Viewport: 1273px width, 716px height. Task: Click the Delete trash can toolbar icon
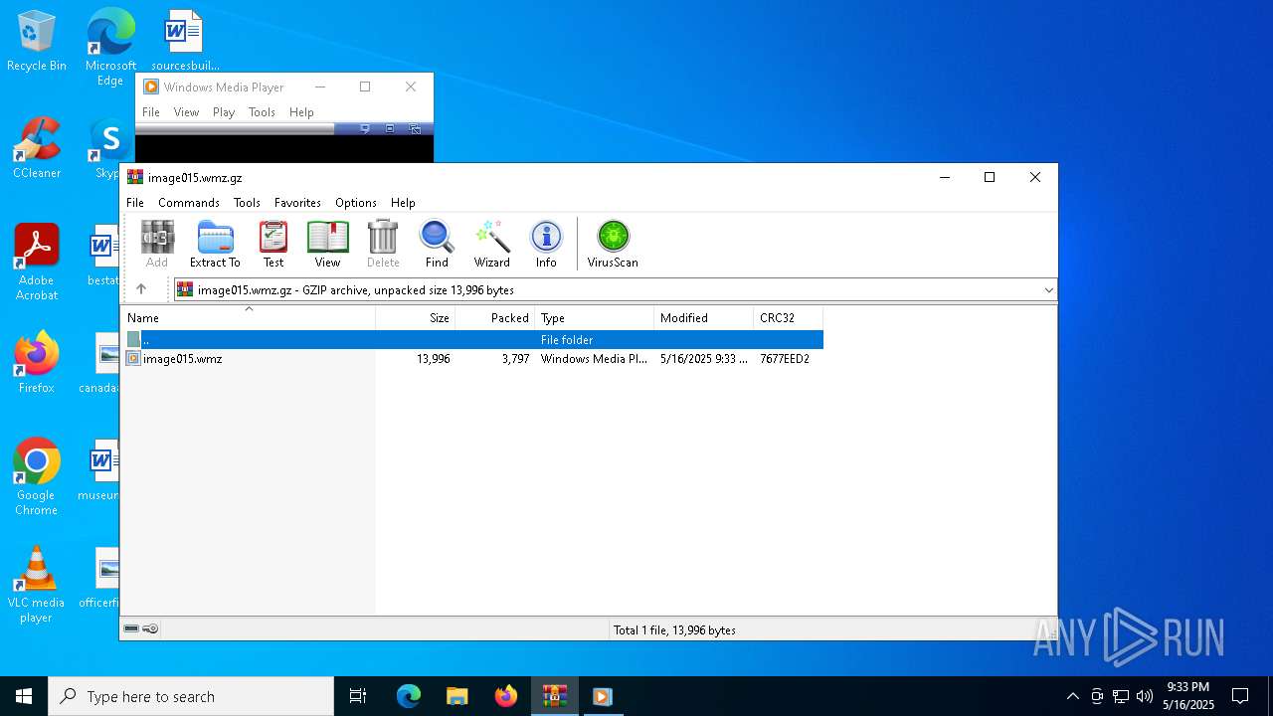point(383,244)
